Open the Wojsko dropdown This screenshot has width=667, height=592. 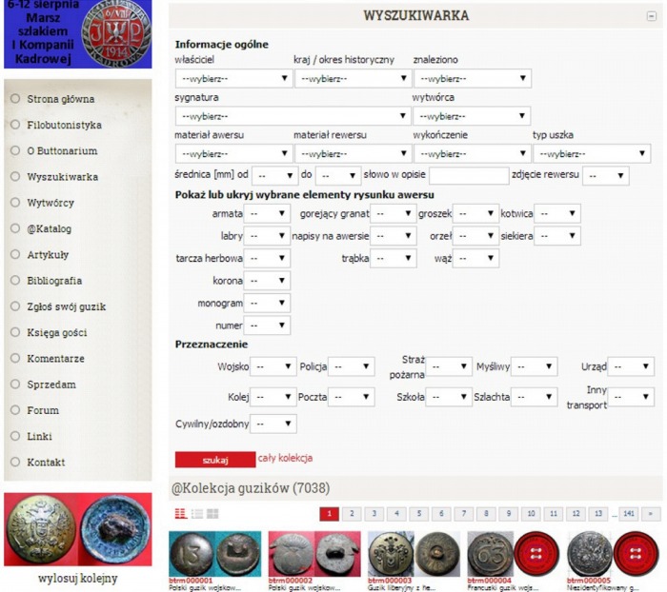pyautogui.click(x=273, y=366)
